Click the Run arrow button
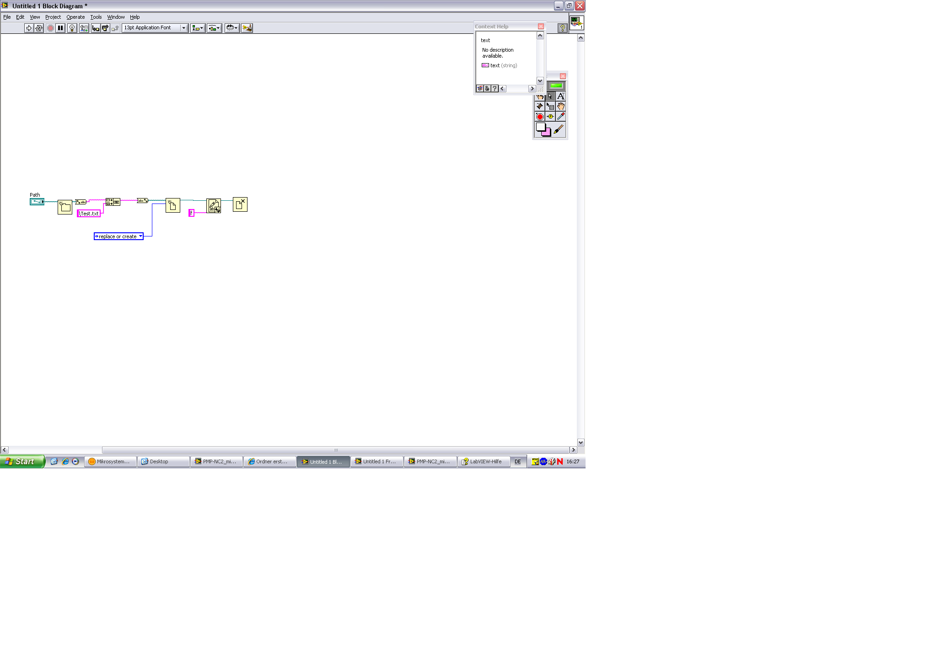 [29, 28]
